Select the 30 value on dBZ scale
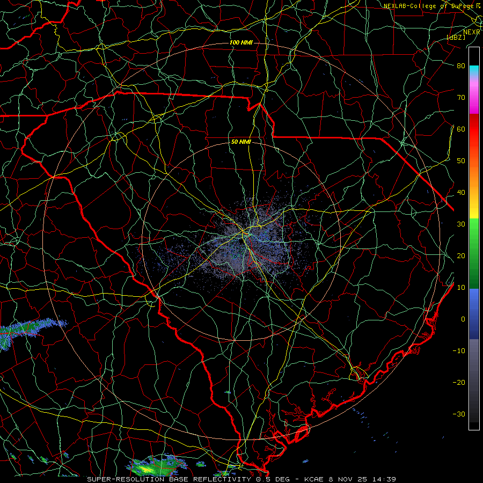Viewport: 483px width, 483px height. tap(461, 224)
